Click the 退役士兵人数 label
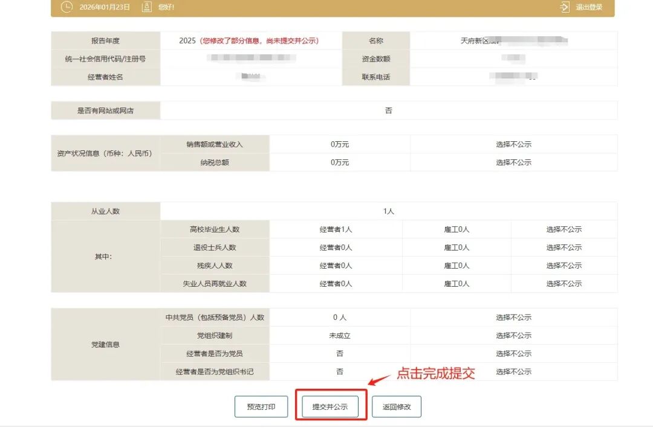The height and width of the screenshot is (428, 653). click(215, 248)
